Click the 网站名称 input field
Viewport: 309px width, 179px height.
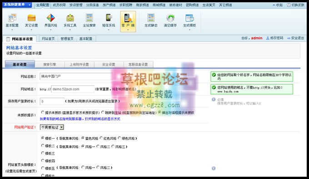(76, 76)
